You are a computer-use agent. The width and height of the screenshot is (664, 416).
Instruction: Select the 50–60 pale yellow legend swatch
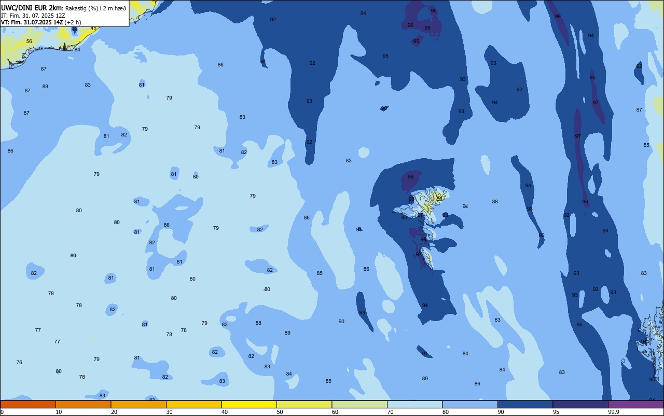coord(304,404)
